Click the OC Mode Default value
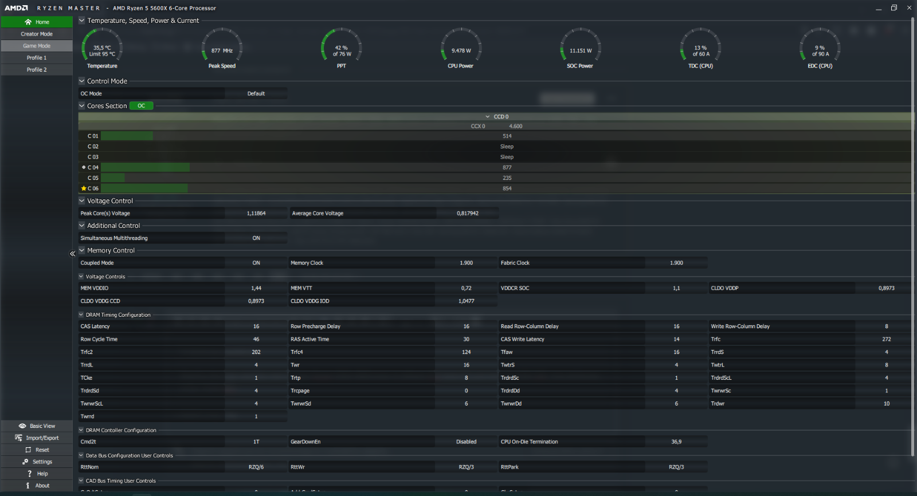Screen dimensions: 917x496 click(x=256, y=93)
